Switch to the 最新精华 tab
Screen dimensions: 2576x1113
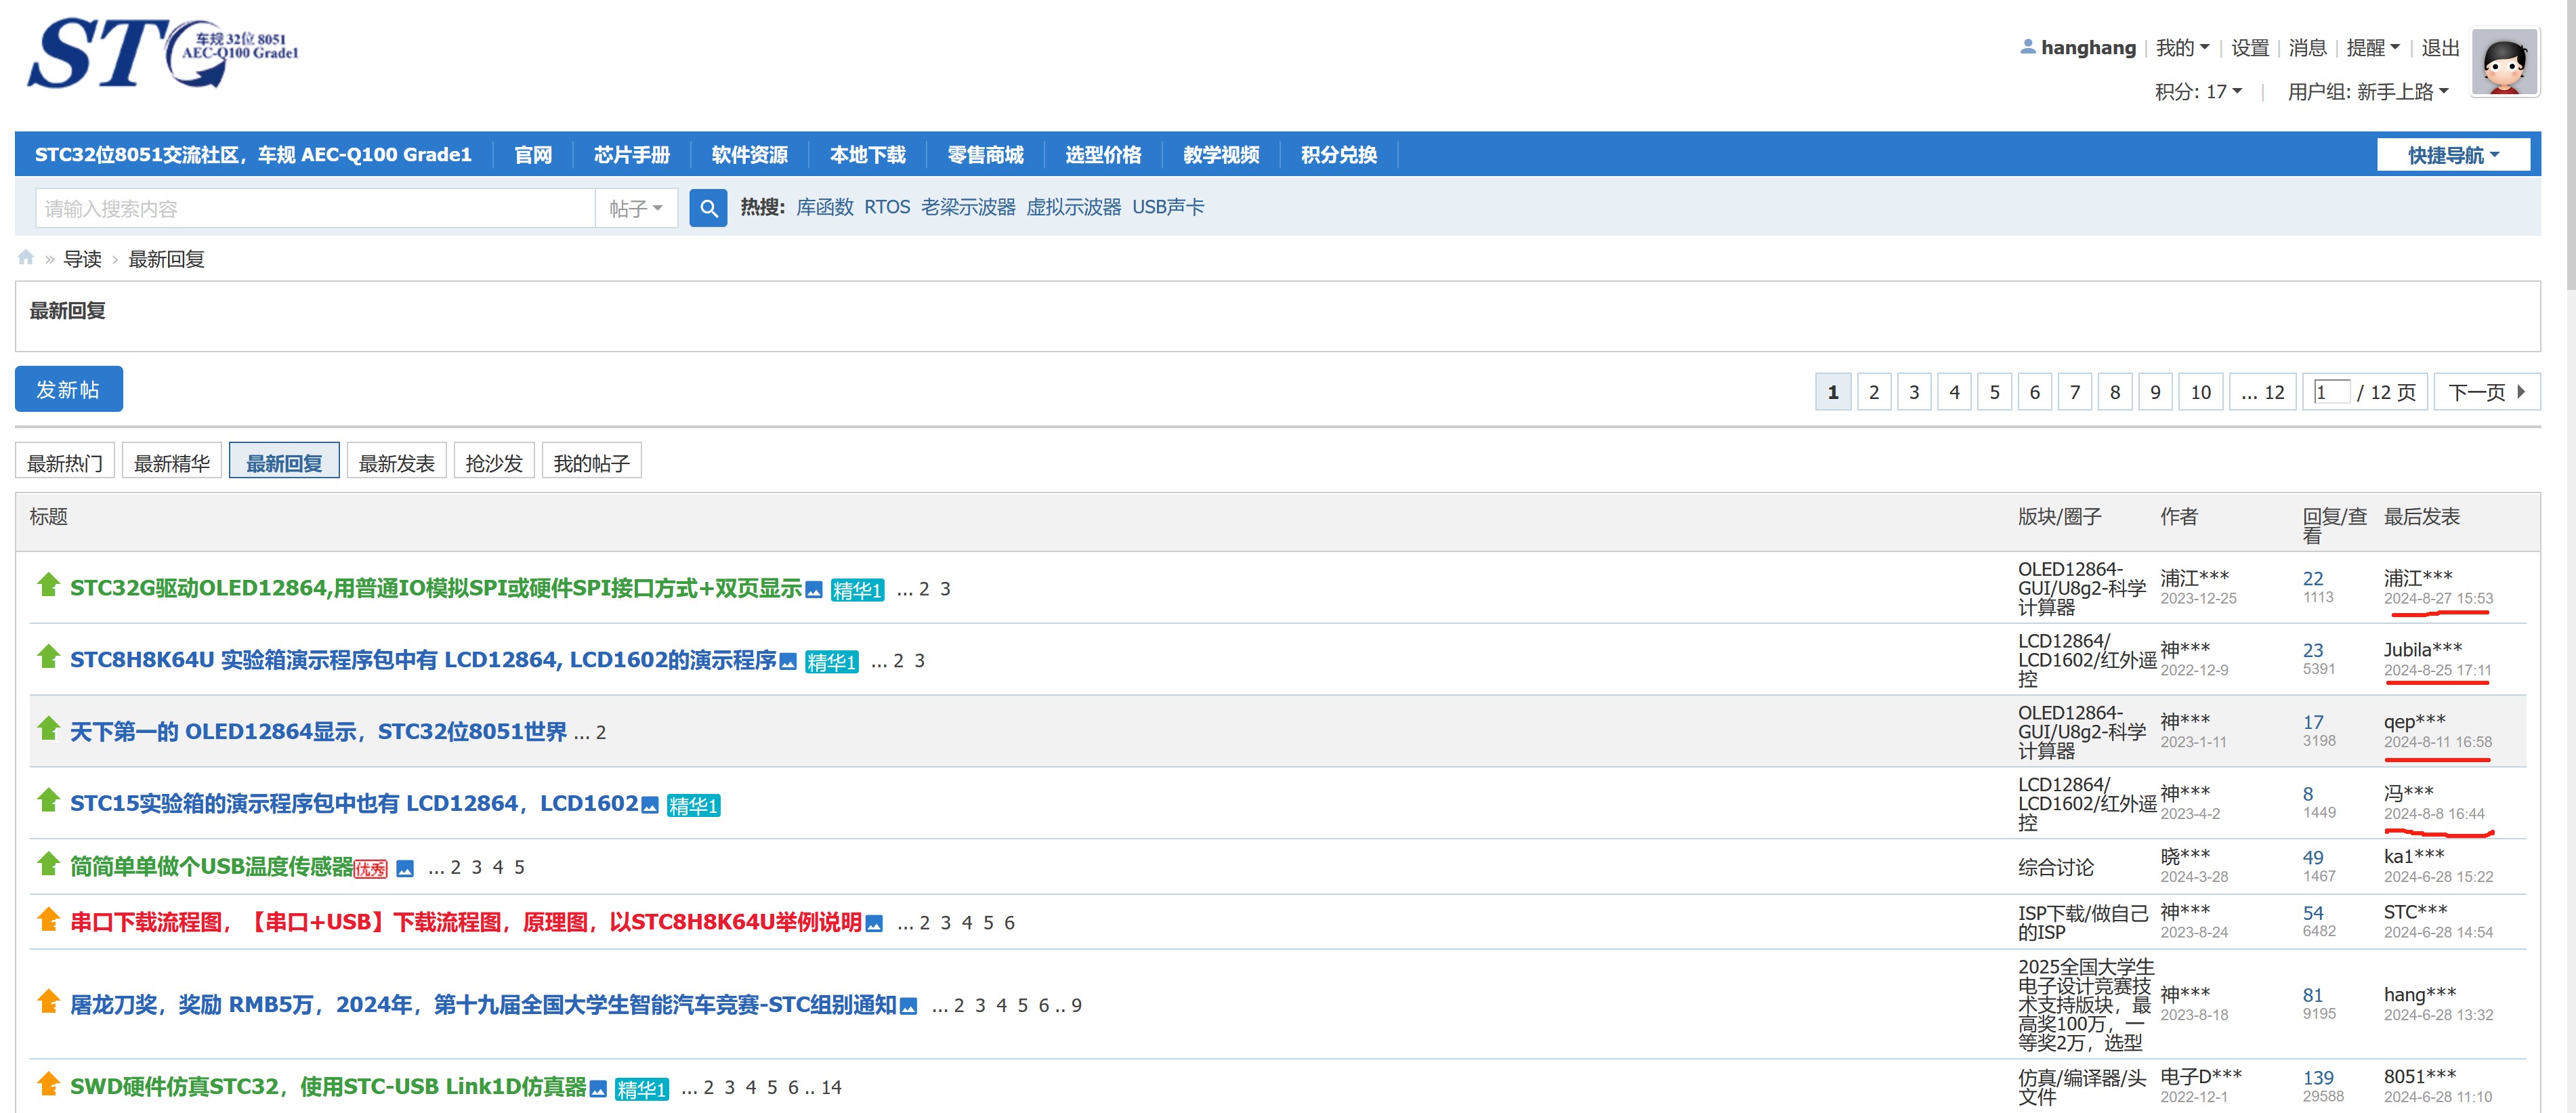pyautogui.click(x=172, y=463)
